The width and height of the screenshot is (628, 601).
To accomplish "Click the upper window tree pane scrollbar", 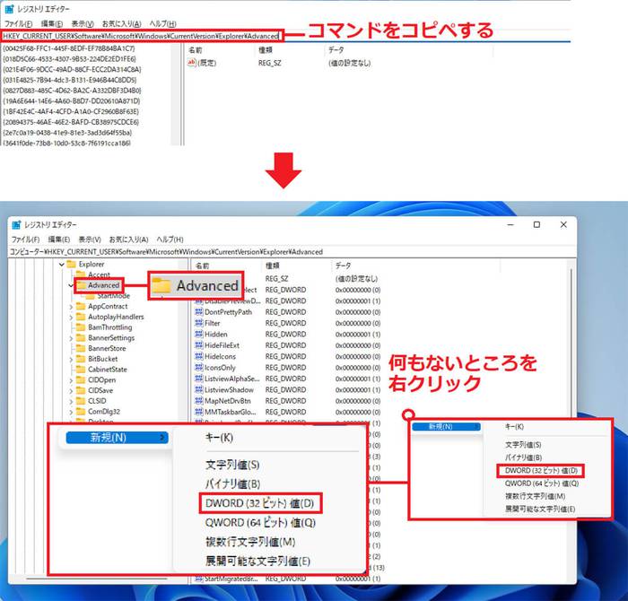I will click(x=176, y=94).
